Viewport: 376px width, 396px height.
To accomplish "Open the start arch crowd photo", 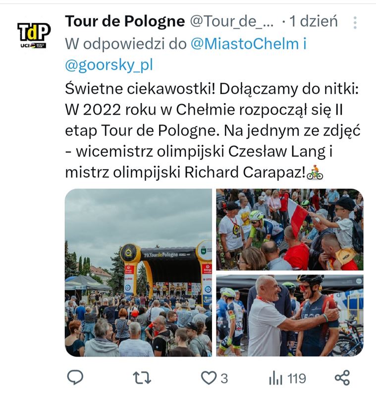I will 138,273.
